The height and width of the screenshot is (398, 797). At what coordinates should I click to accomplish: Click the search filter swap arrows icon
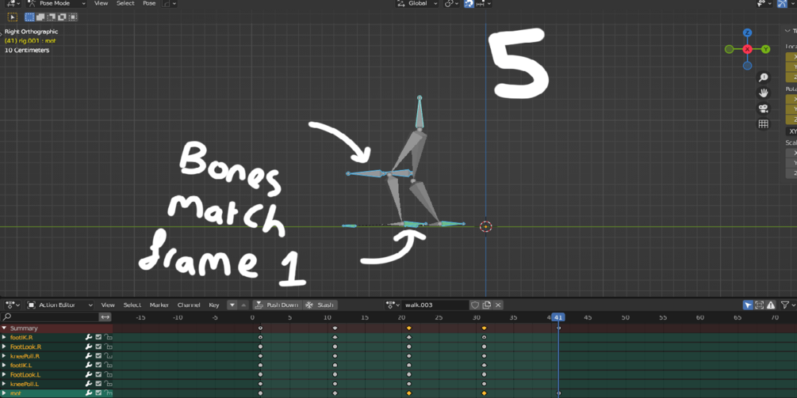(105, 317)
